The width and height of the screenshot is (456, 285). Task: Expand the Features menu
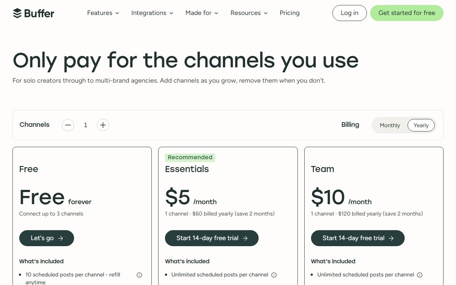click(103, 13)
